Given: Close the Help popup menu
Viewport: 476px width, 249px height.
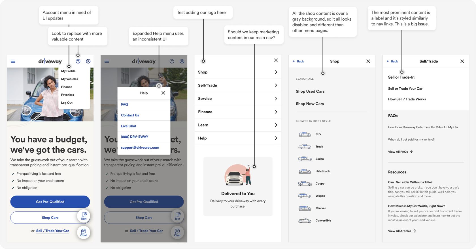Looking at the screenshot, I should pyautogui.click(x=163, y=93).
